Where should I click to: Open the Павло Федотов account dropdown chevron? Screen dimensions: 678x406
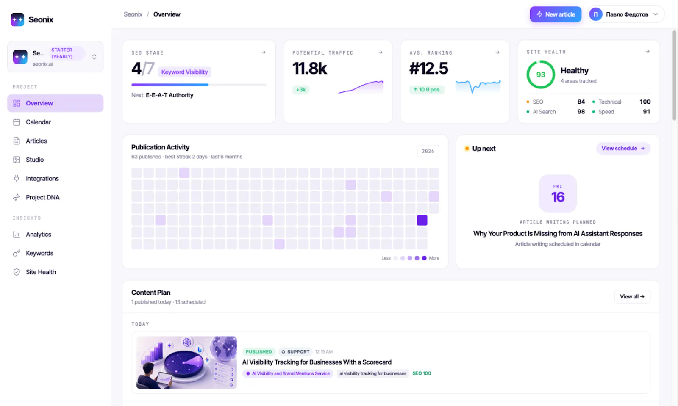click(x=656, y=14)
